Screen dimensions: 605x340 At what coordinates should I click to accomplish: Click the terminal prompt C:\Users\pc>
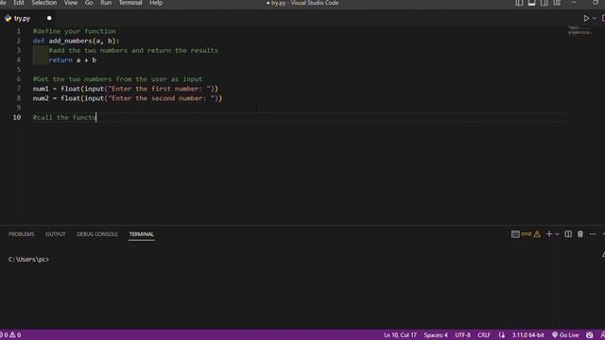coord(28,260)
